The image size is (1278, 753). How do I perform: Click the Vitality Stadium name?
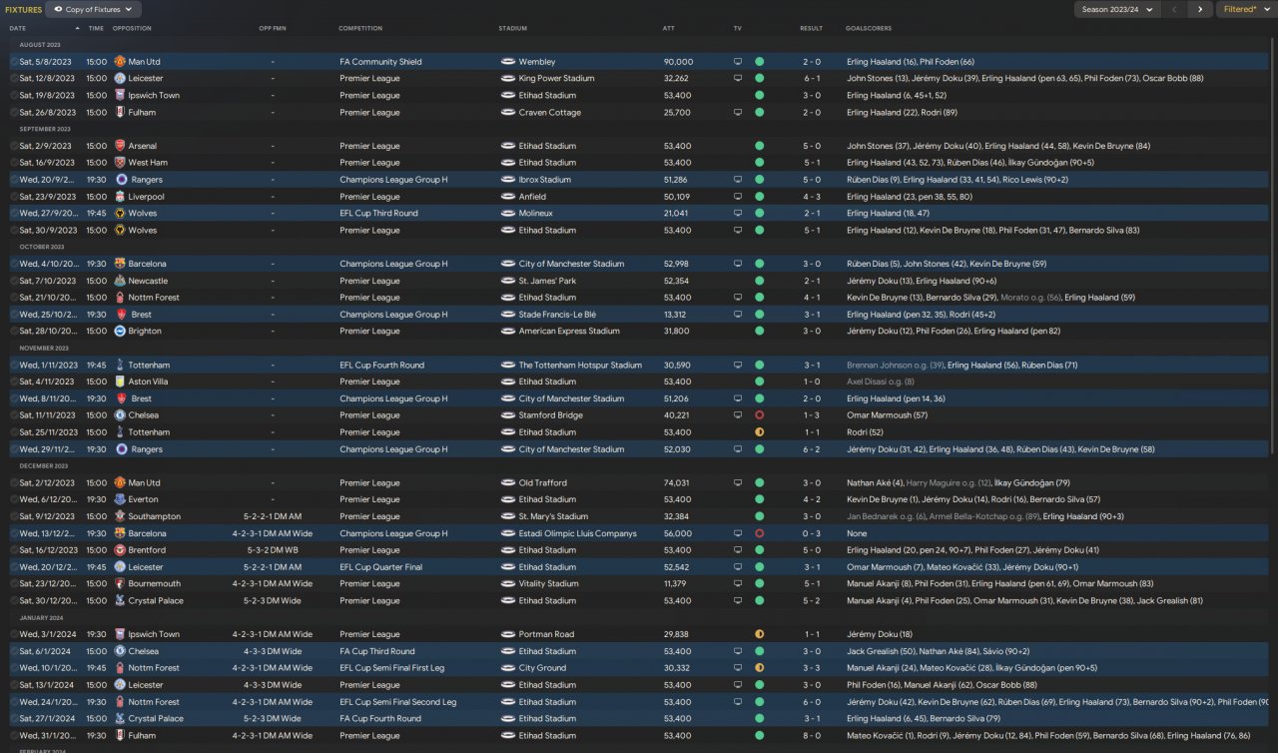pos(548,584)
